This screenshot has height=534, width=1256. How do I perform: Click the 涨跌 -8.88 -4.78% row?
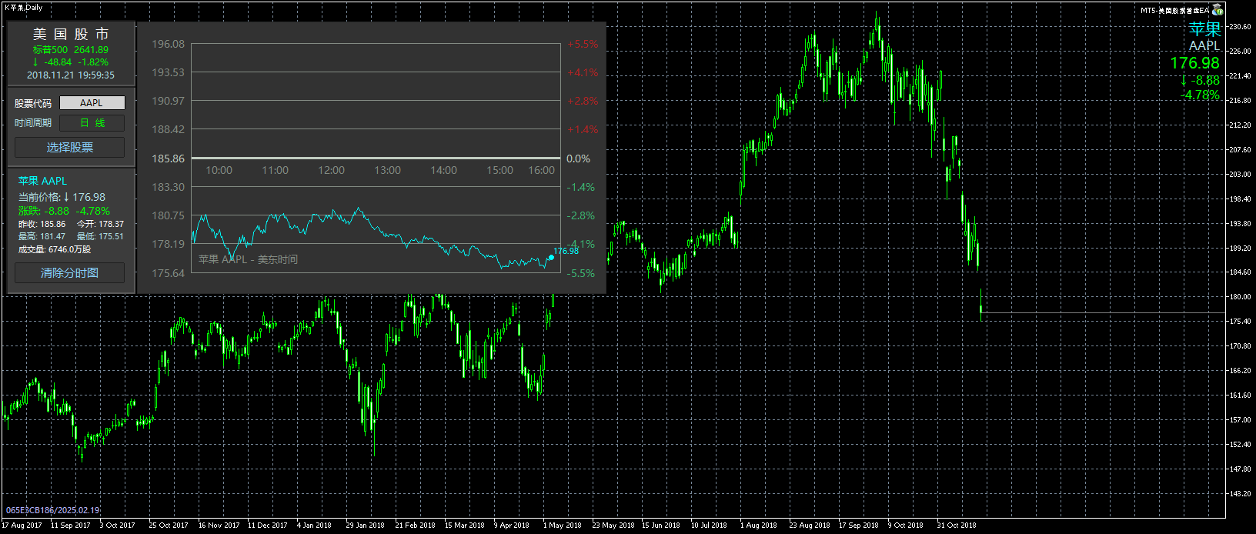(64, 211)
